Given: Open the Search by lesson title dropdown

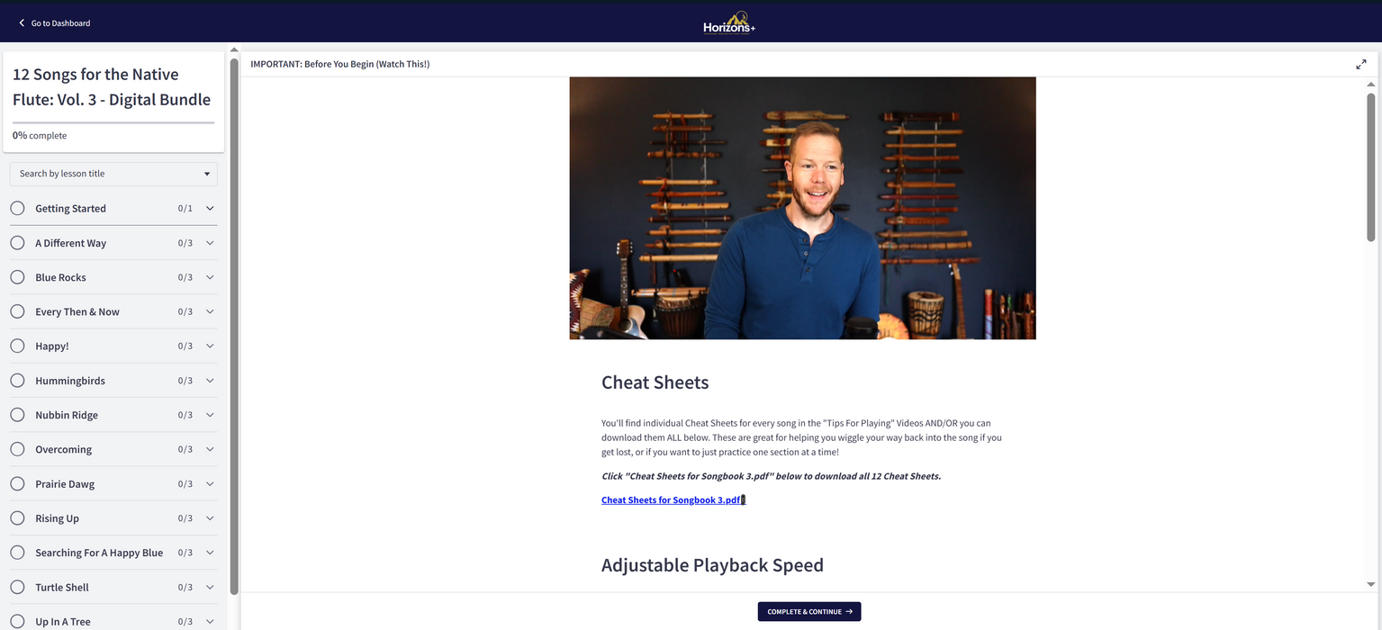Looking at the screenshot, I should click(x=113, y=174).
